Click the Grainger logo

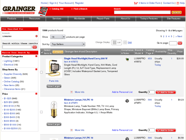(x=19, y=10)
